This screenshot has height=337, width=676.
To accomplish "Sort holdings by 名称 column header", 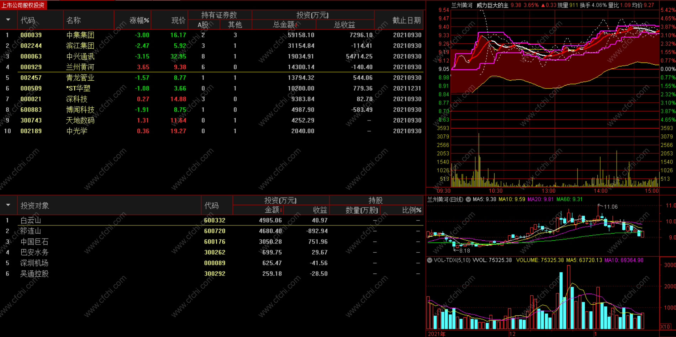I will point(74,20).
